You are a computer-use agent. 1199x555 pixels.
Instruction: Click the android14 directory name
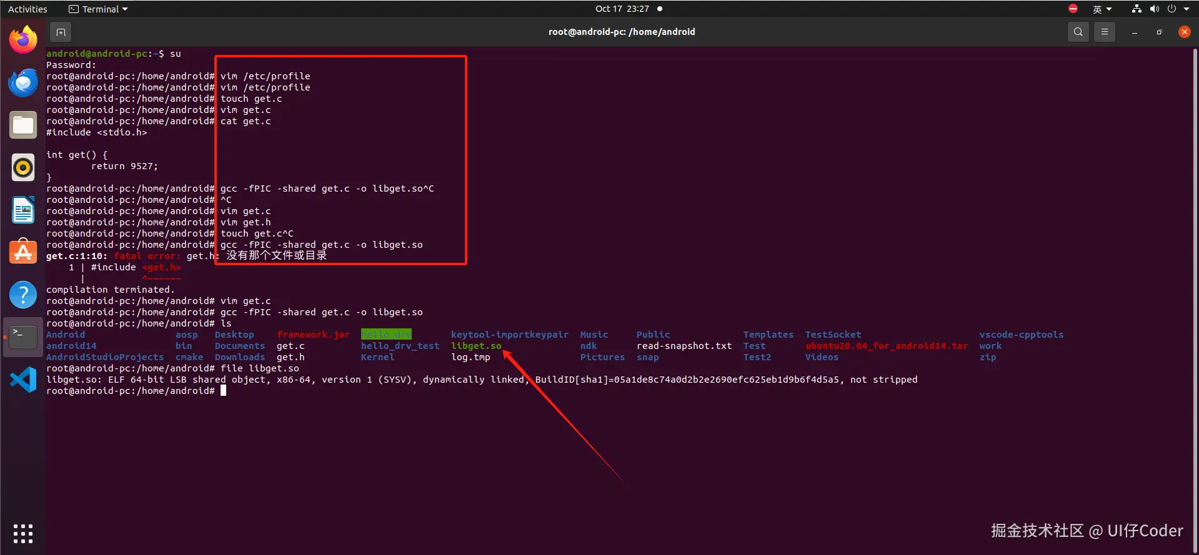(x=71, y=346)
